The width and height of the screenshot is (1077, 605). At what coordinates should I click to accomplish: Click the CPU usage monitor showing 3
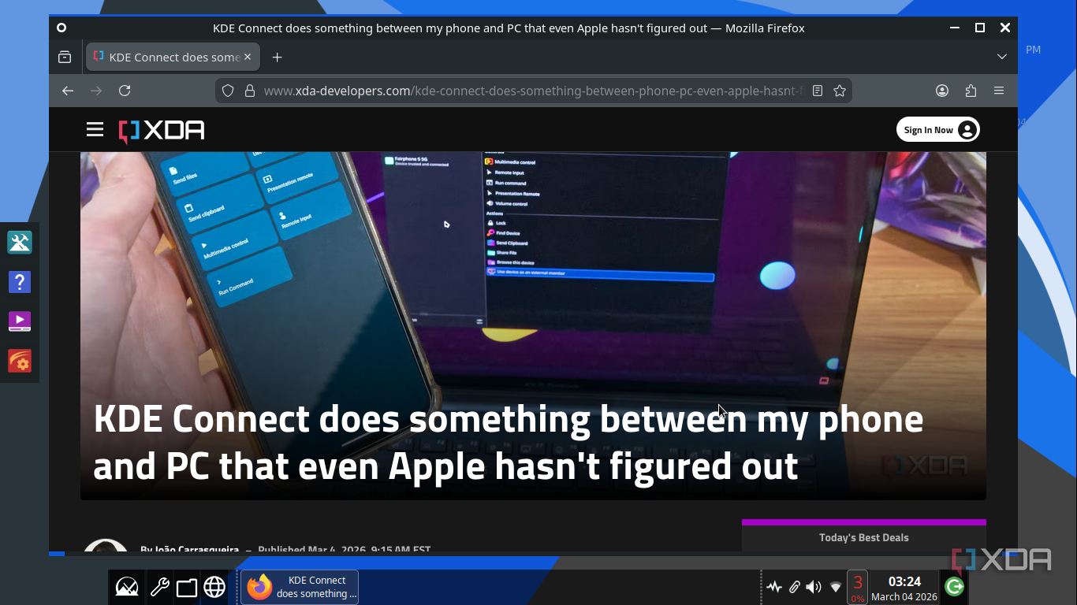point(857,587)
